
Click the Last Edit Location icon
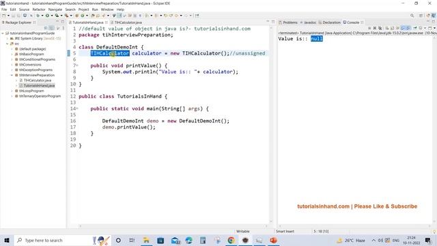165,16
